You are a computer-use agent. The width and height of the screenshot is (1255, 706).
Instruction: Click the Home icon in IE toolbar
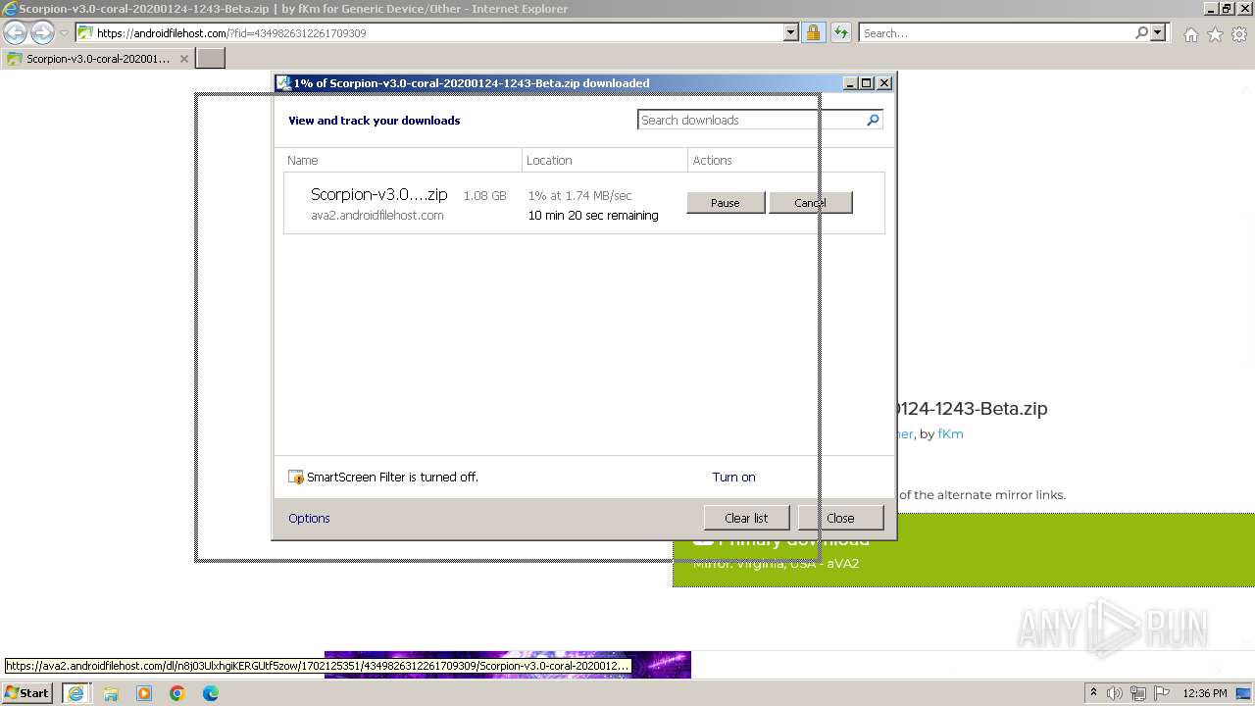point(1190,34)
